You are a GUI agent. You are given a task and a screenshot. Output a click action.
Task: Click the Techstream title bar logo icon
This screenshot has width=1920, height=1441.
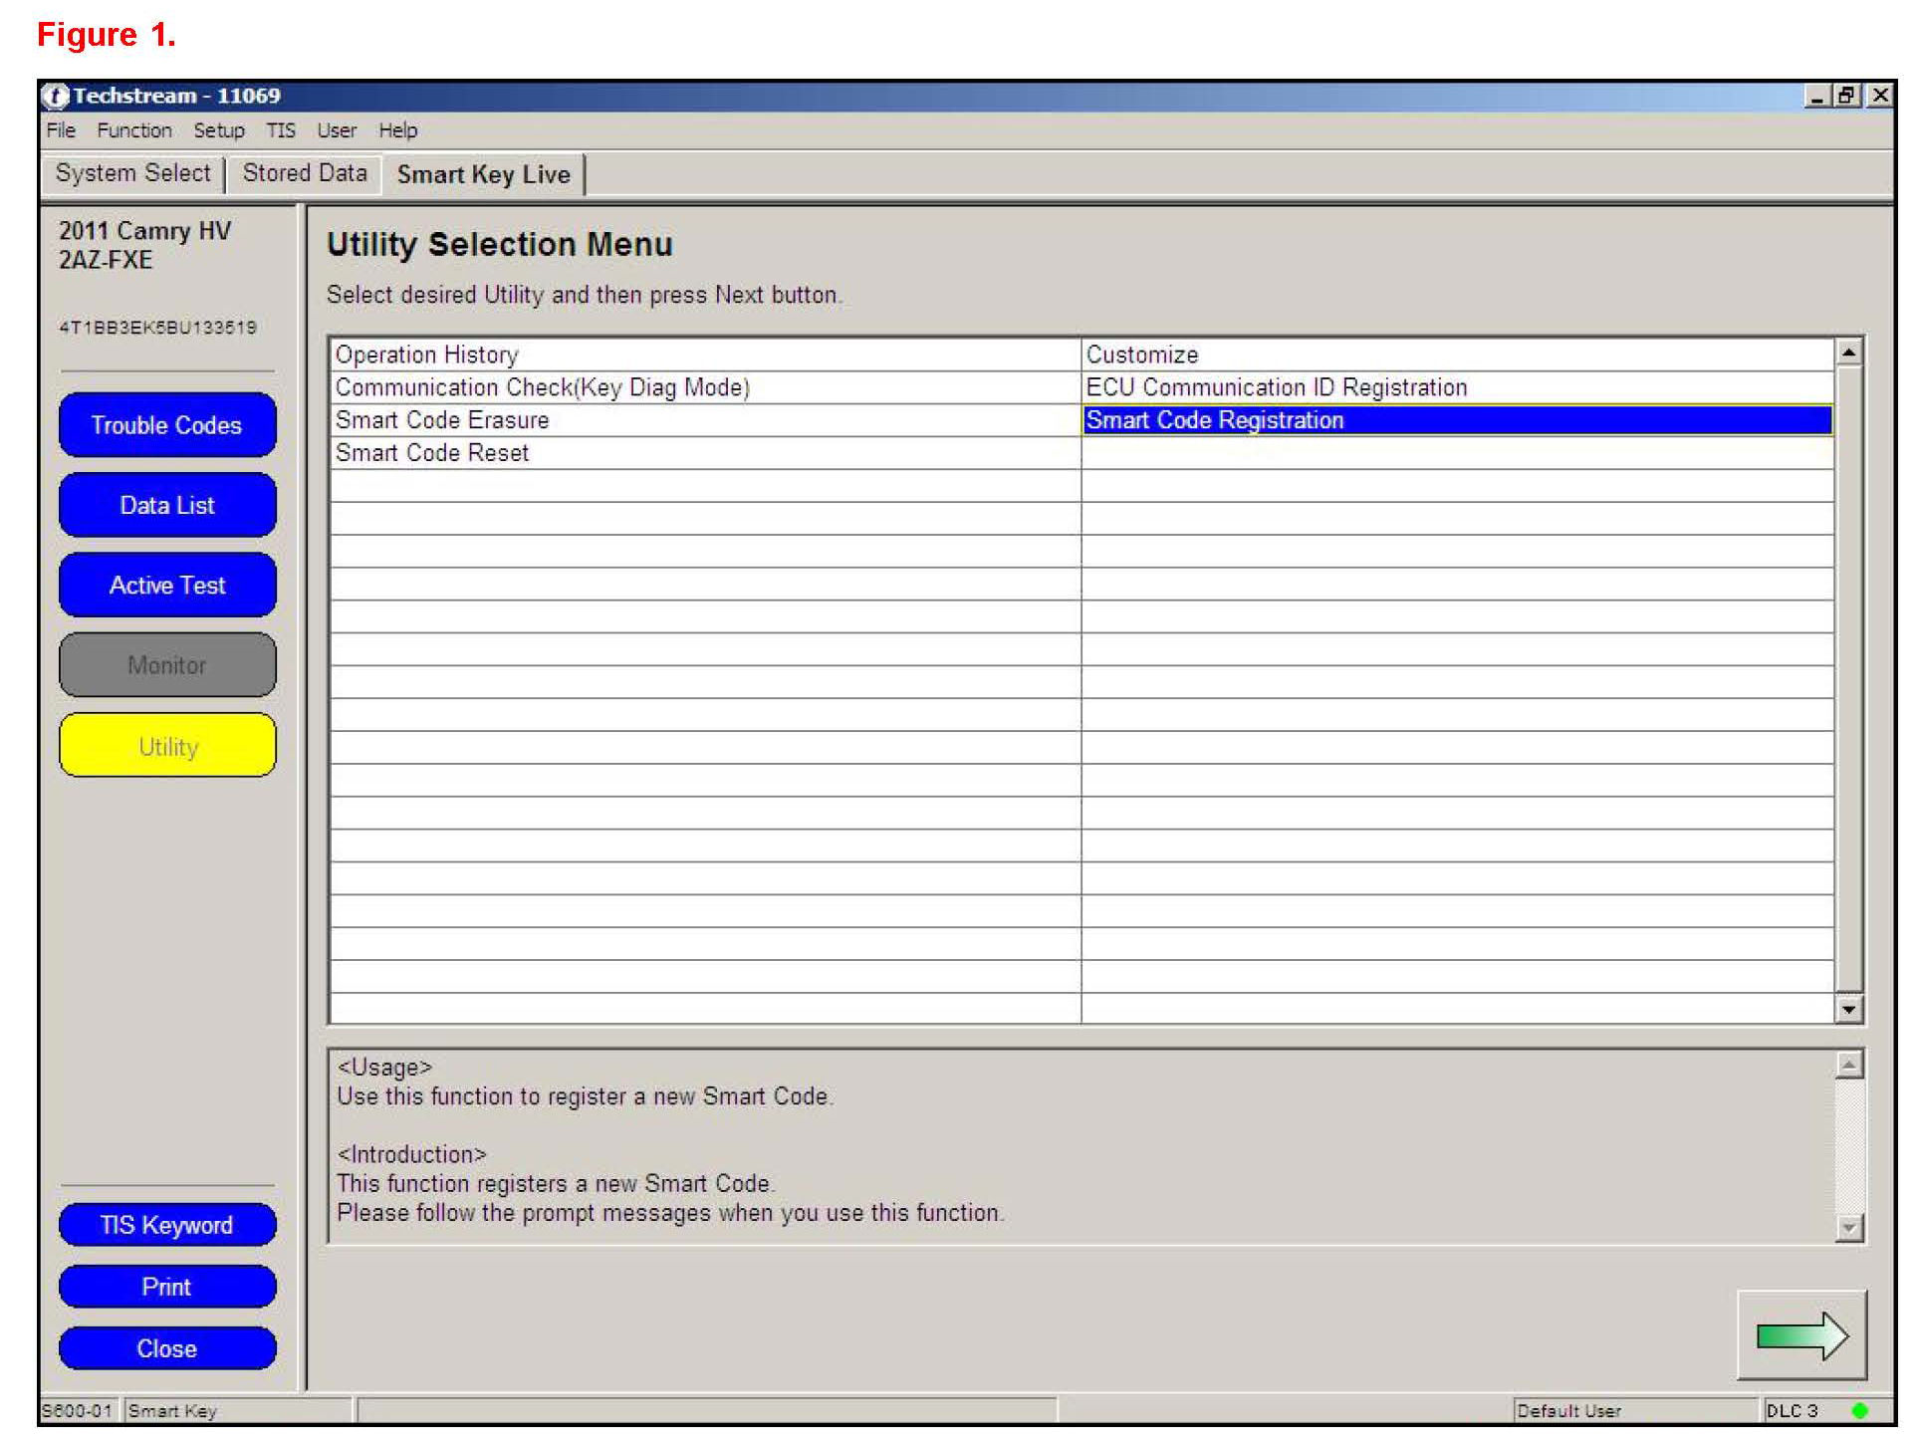click(x=56, y=96)
